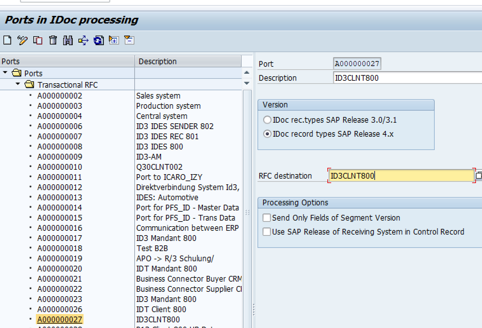Enable Send Only Fields of Segment Version
Screen dimensions: 482x328
pyautogui.click(x=267, y=218)
